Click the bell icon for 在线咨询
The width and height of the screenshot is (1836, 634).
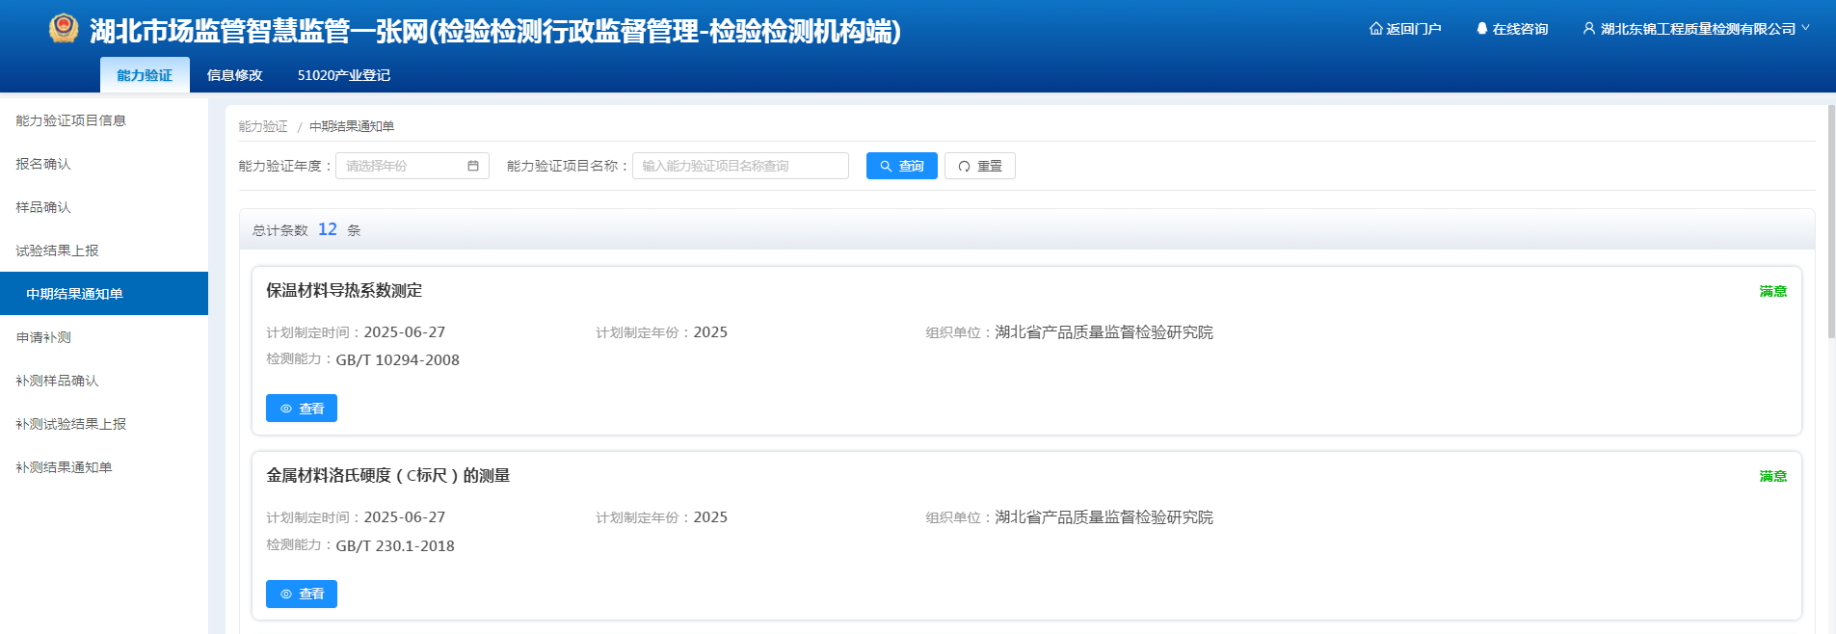[x=1481, y=29]
